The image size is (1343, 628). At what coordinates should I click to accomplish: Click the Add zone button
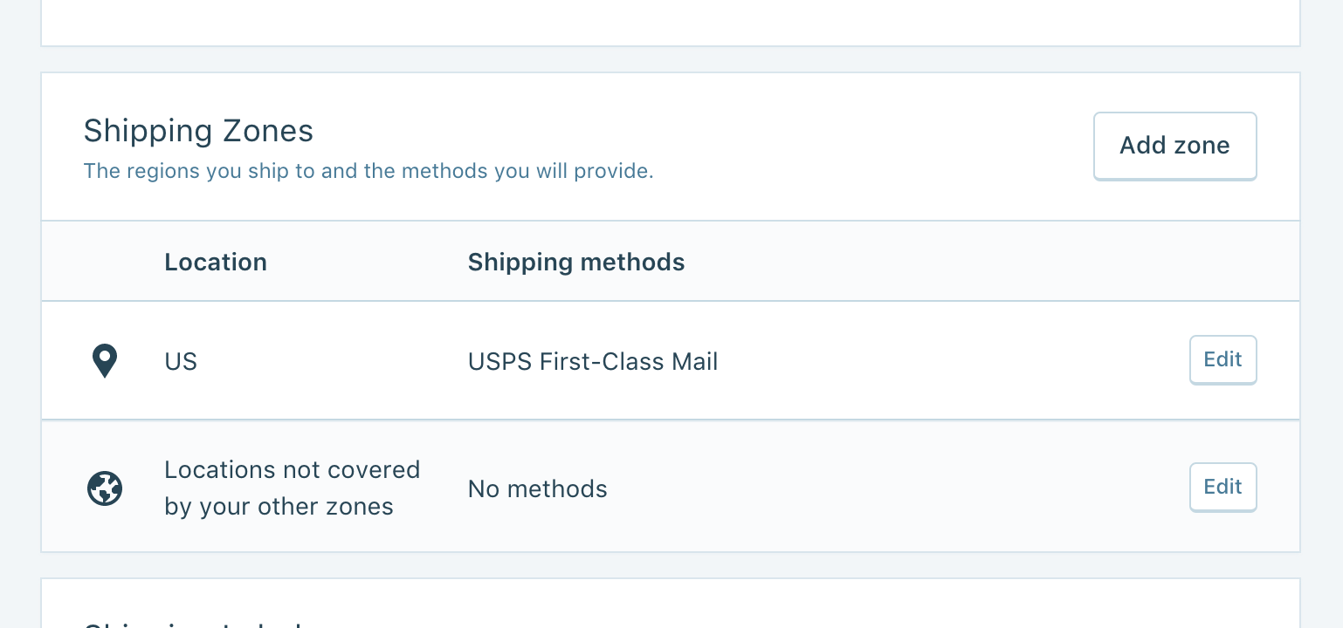[x=1174, y=146]
